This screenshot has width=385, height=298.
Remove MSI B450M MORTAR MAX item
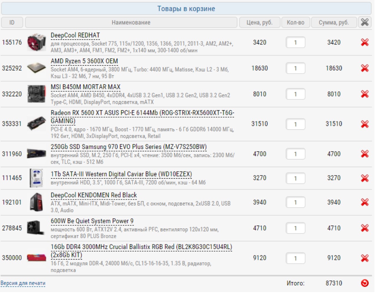coord(364,94)
